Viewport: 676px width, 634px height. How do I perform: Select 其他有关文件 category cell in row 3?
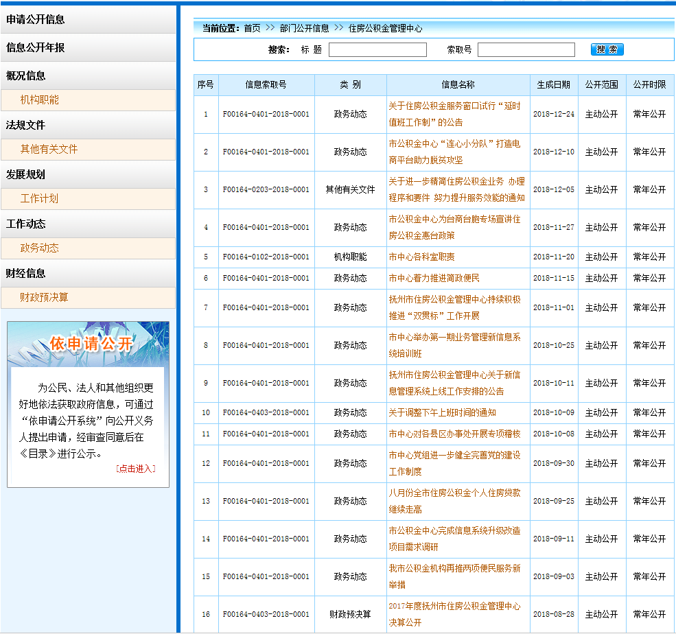coord(350,189)
